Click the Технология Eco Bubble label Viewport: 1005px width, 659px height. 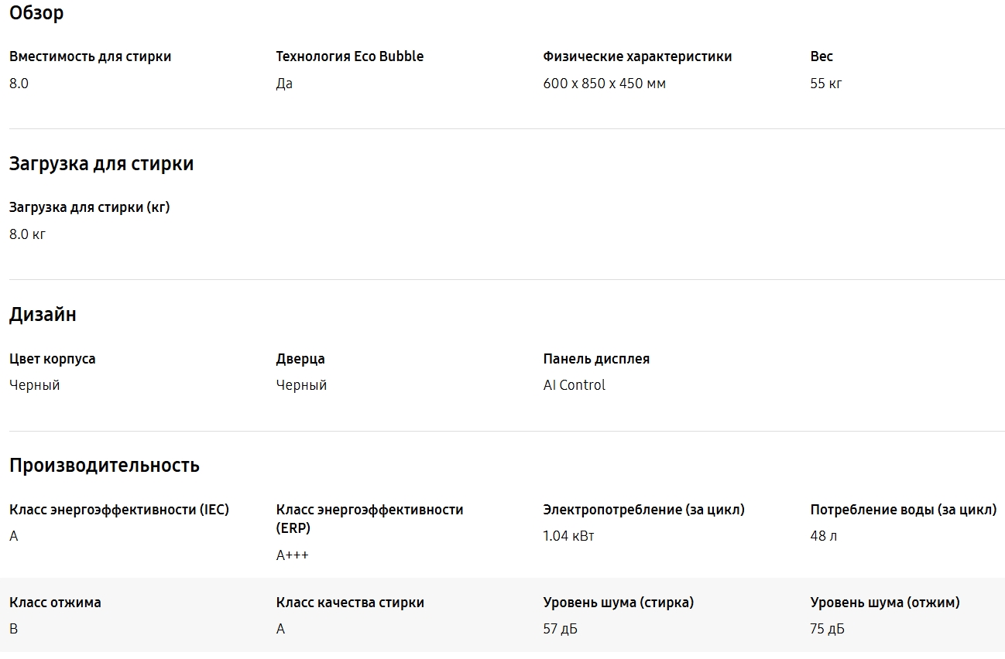(x=349, y=56)
